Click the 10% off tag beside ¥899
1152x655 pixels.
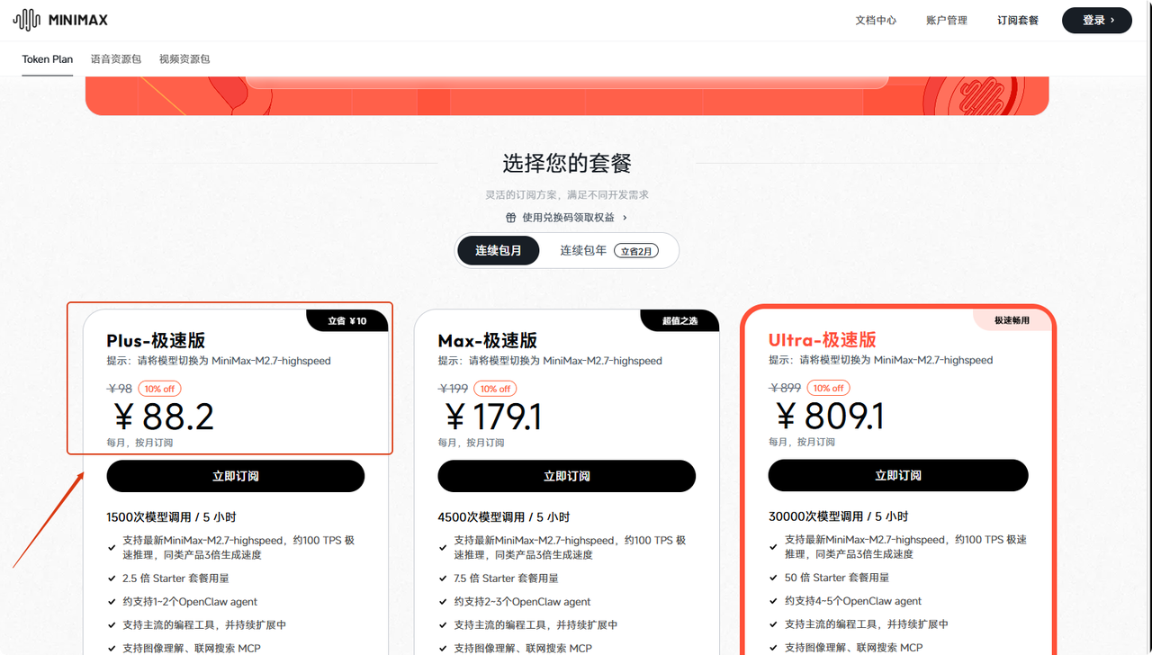point(828,388)
